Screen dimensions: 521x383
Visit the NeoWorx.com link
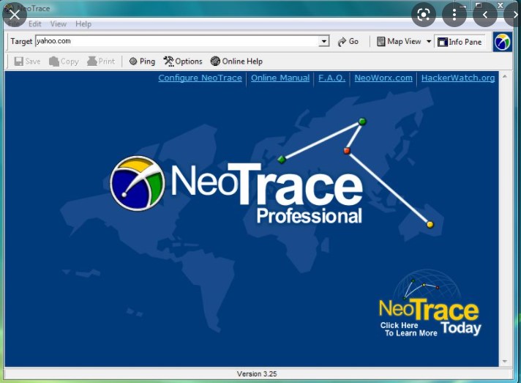click(383, 78)
